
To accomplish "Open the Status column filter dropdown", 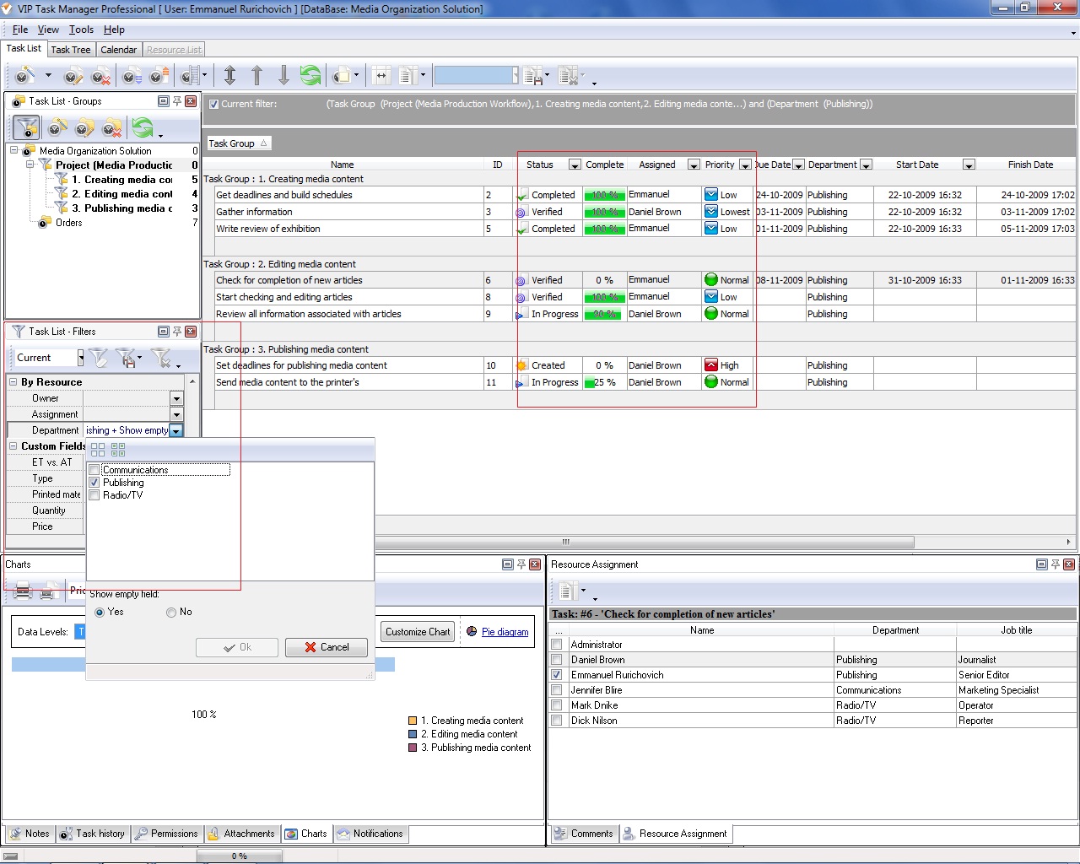I will pos(575,165).
